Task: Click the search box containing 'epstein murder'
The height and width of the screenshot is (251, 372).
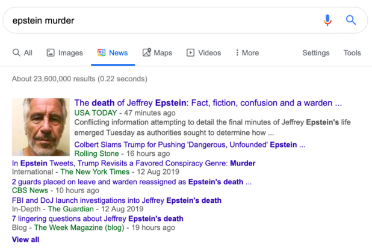Action: (185, 20)
